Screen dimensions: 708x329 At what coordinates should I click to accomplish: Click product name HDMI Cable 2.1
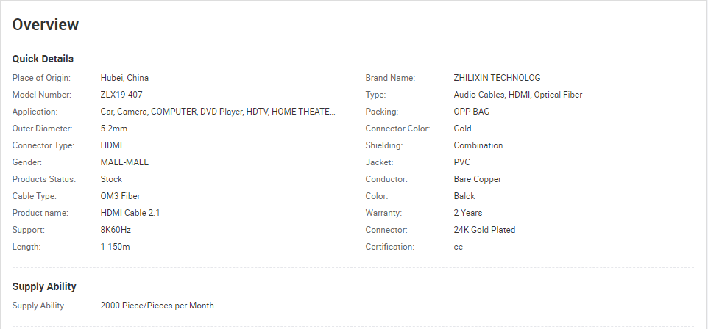coord(130,213)
